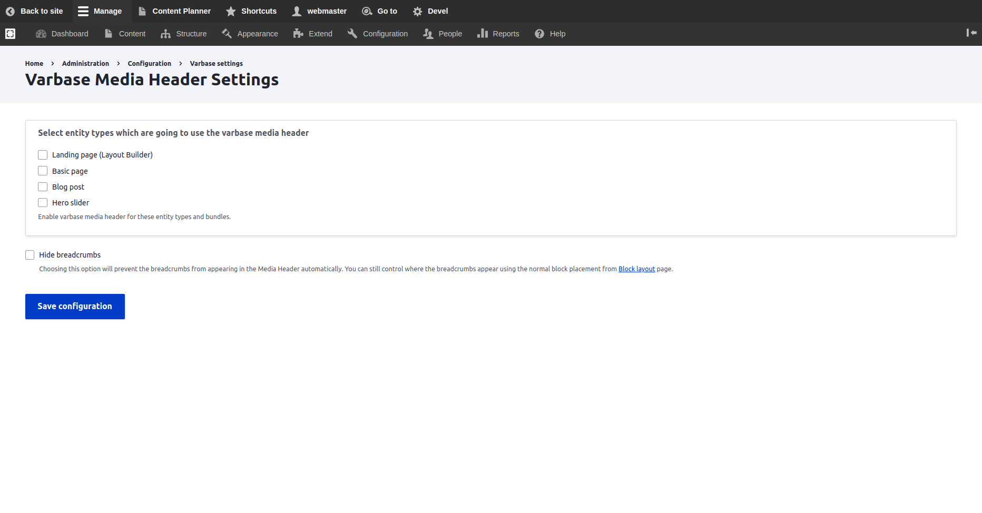
Task: Click the Devel gear icon
Action: coord(418,11)
